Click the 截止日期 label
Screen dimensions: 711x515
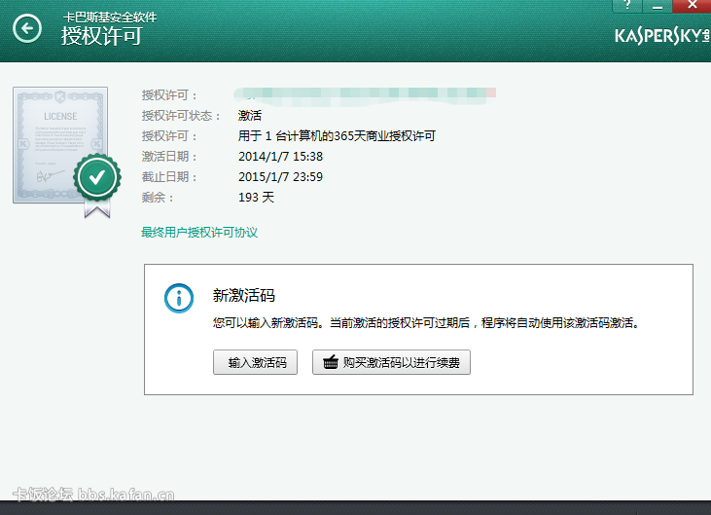pos(169,177)
